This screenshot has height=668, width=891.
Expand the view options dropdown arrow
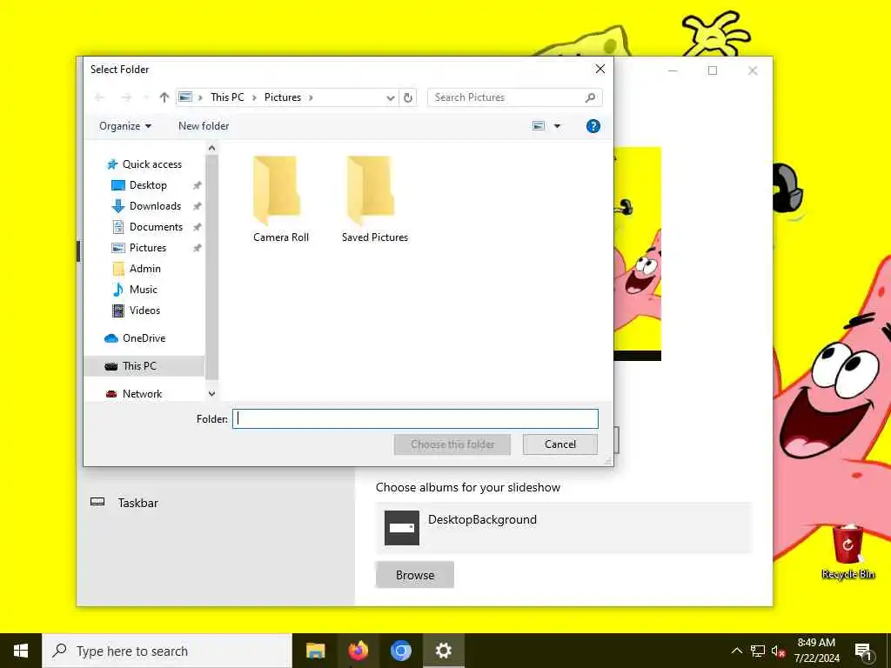coord(557,126)
